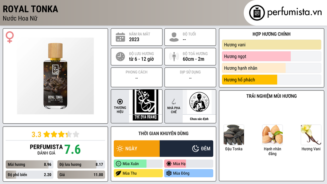327x184 pixels.
Task: Click the sillage value 60cm - 2m
Action: point(194,59)
